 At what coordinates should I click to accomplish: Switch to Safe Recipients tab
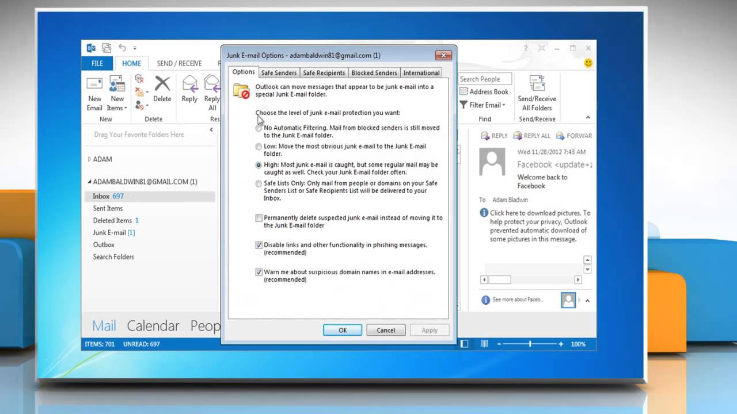point(324,73)
